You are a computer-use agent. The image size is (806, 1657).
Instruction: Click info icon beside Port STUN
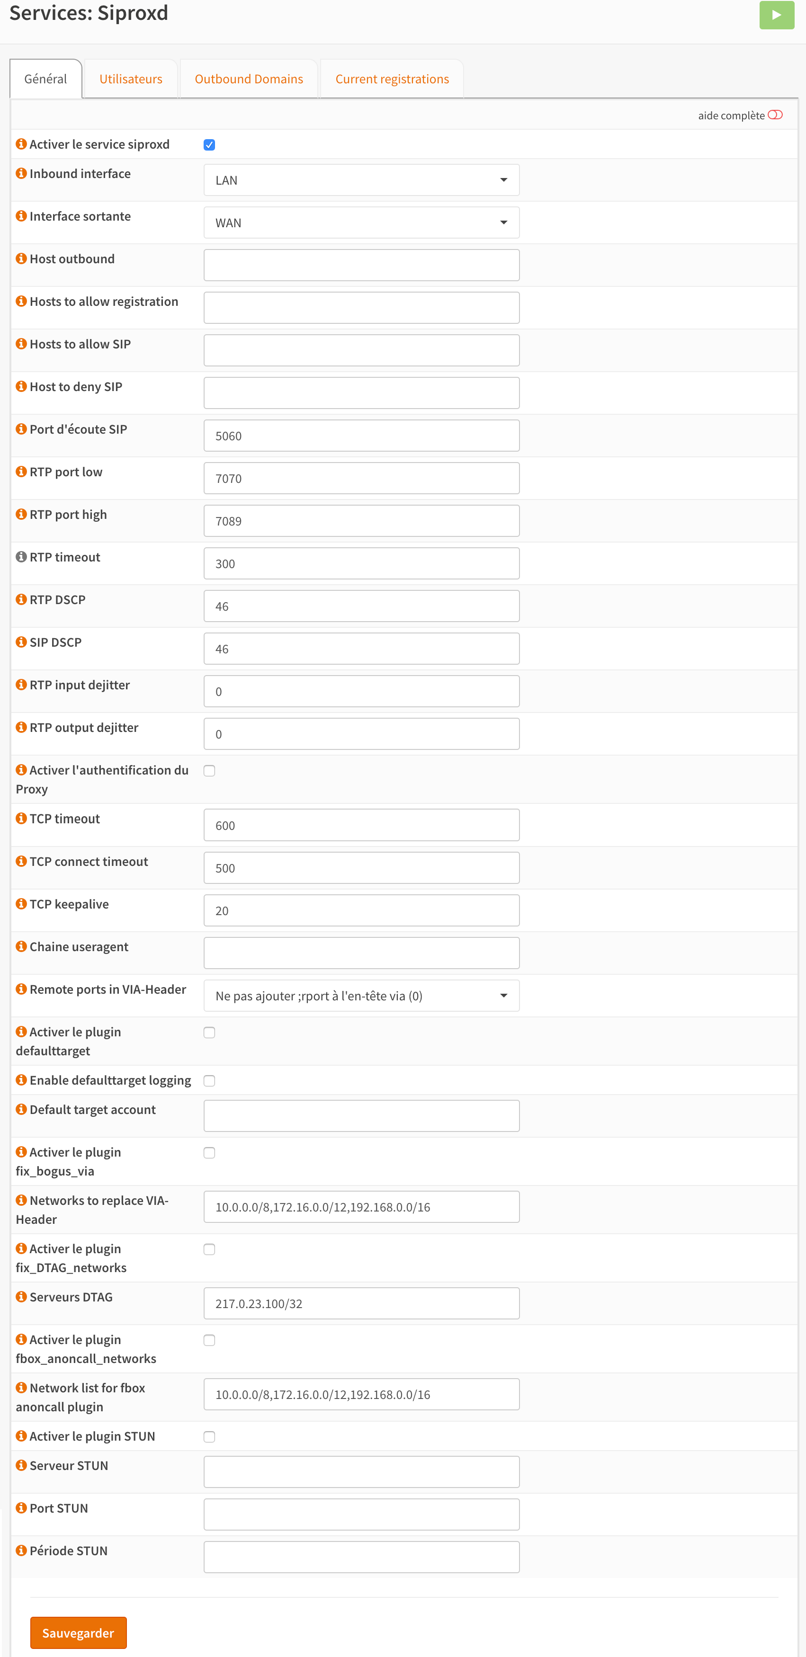21,1508
